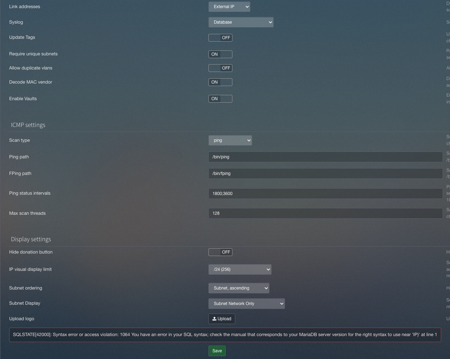Click the Ping path input field

click(325, 157)
